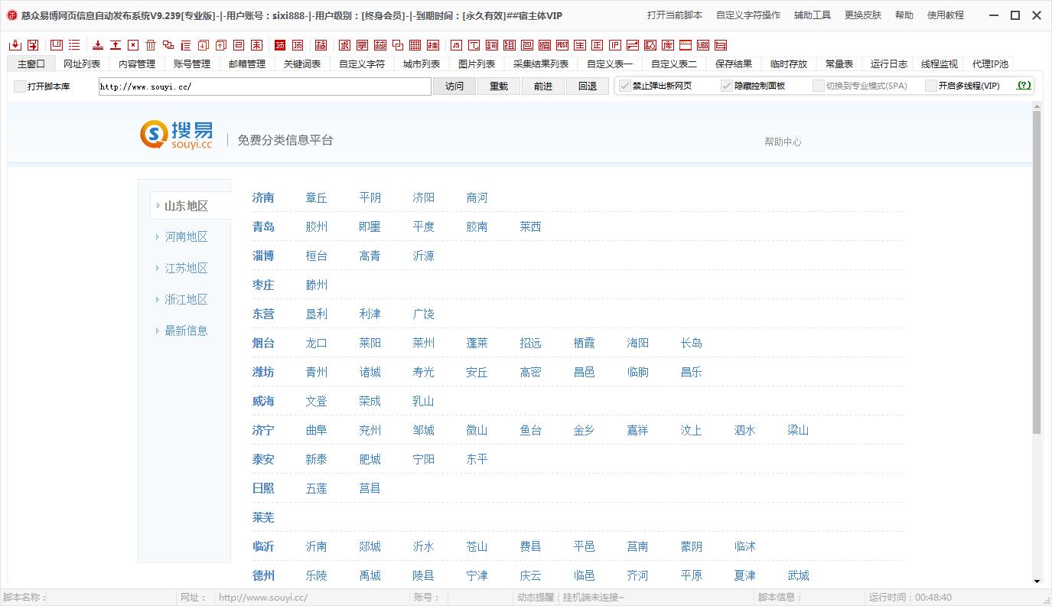The height and width of the screenshot is (606, 1052).
Task: Click the IP toolbar icon
Action: pyautogui.click(x=615, y=45)
